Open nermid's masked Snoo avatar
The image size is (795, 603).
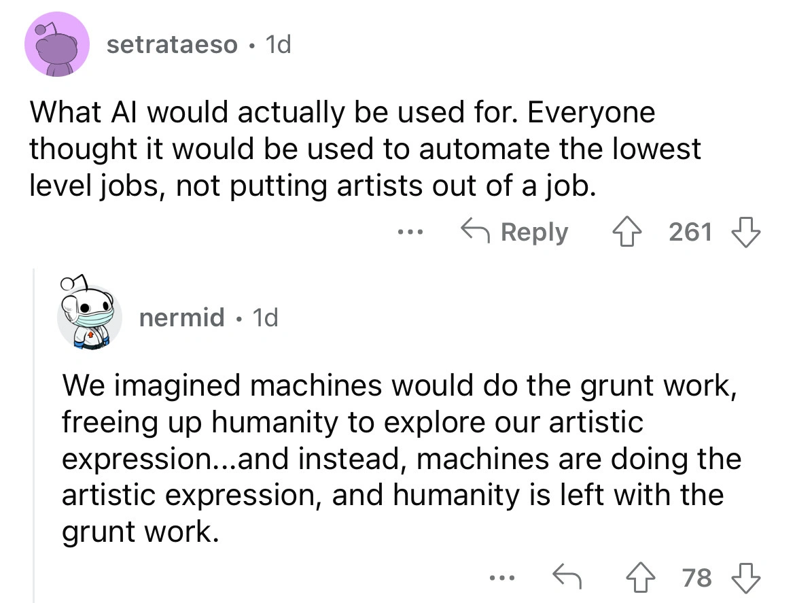[88, 317]
